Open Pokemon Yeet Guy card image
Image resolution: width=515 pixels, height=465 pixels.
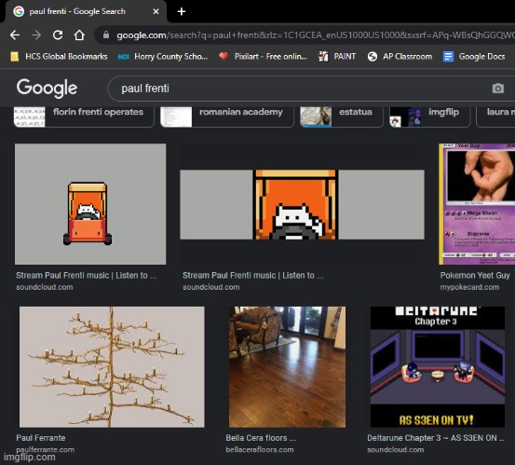coord(477,204)
